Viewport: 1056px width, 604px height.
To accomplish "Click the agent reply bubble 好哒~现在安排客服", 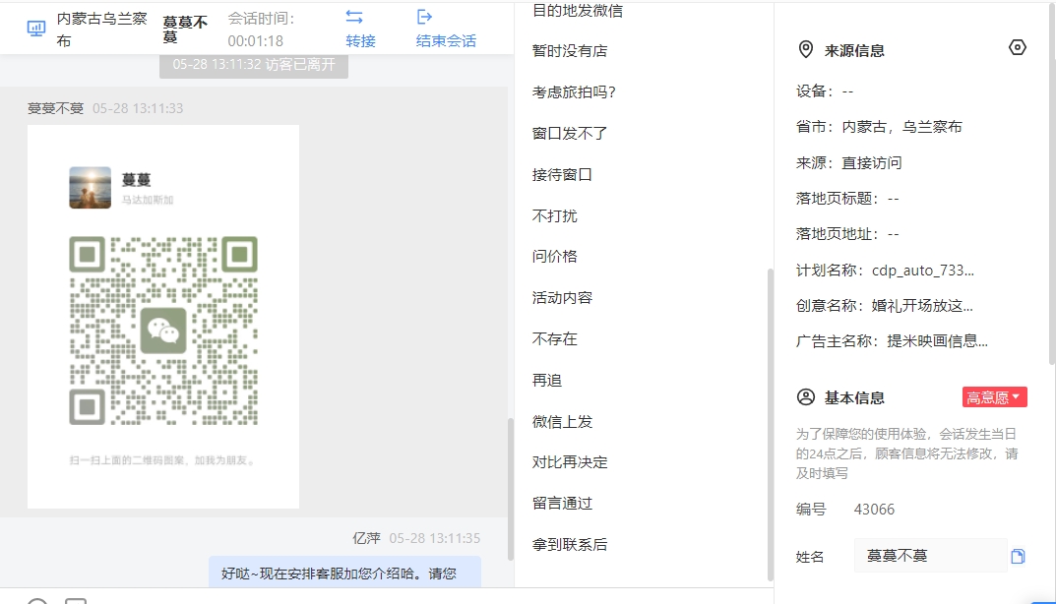I will [344, 573].
